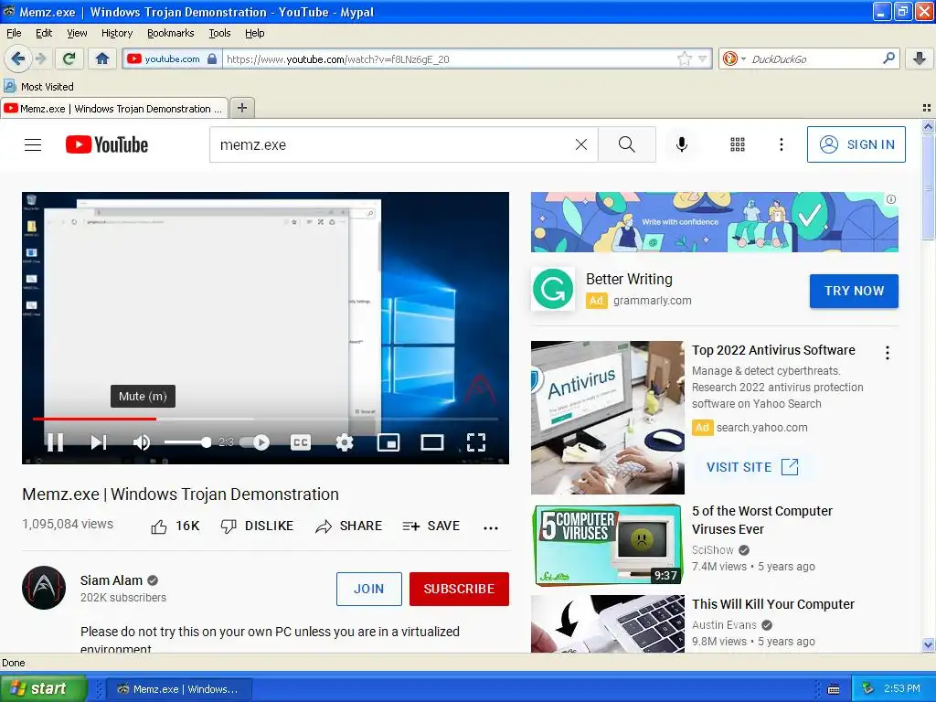Image resolution: width=936 pixels, height=702 pixels.
Task: Open the Tools menu
Action: (219, 33)
